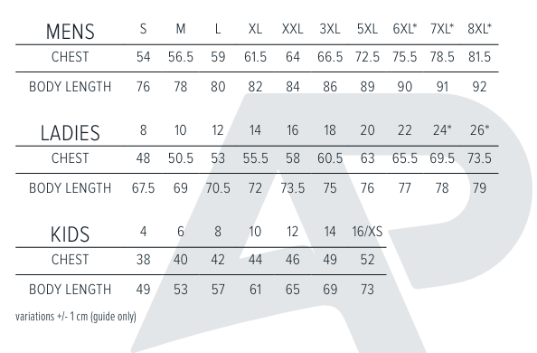Screen dimensions: 537x353
Task: Click the KIDS section heading
Action: [71, 234]
